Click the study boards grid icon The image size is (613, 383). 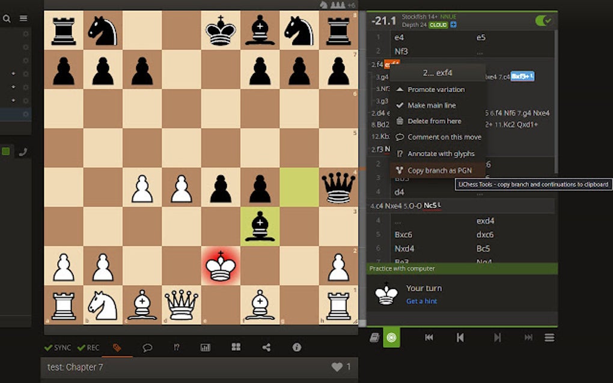click(236, 347)
